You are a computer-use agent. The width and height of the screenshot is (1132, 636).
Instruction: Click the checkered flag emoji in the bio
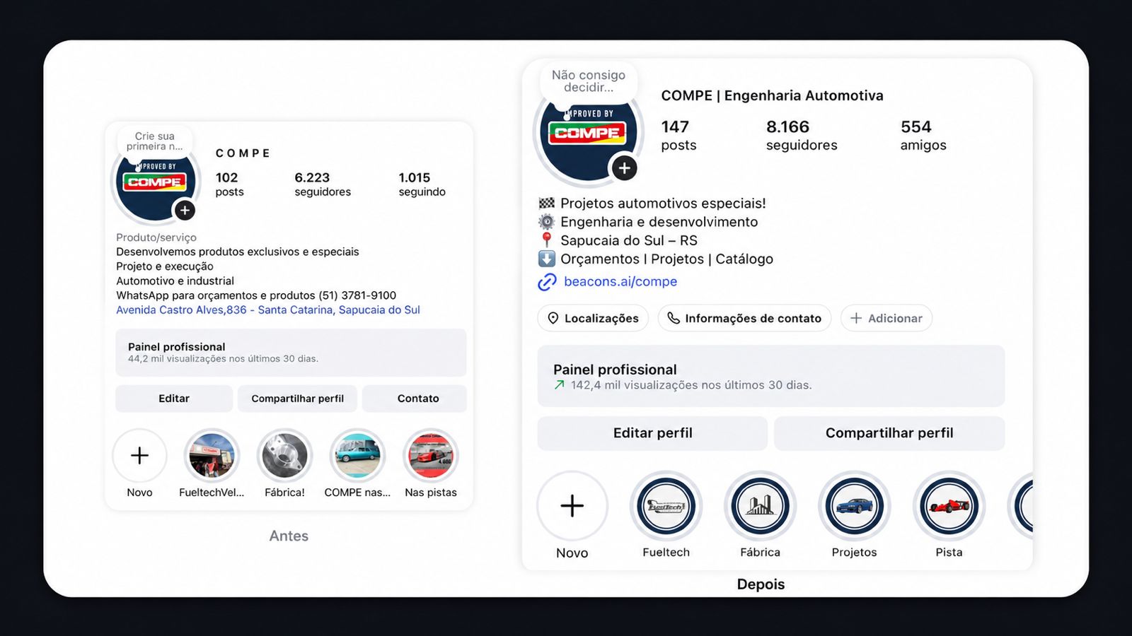pyautogui.click(x=547, y=204)
